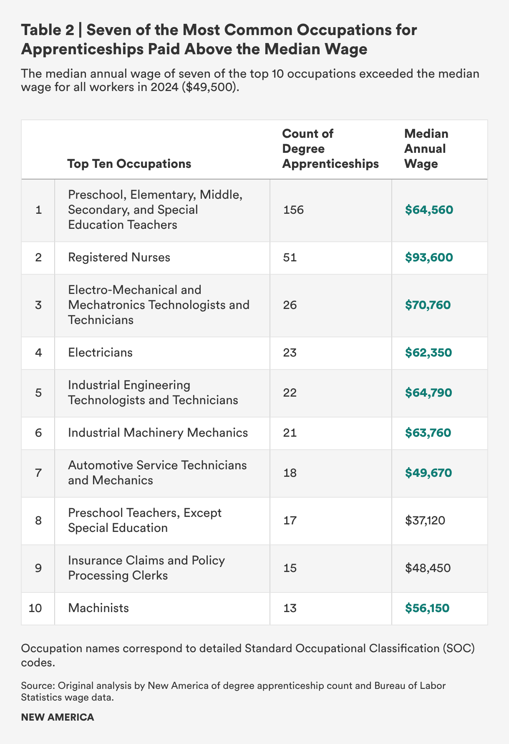Click the subtitle mentioning $49,500 median wage

(x=249, y=81)
